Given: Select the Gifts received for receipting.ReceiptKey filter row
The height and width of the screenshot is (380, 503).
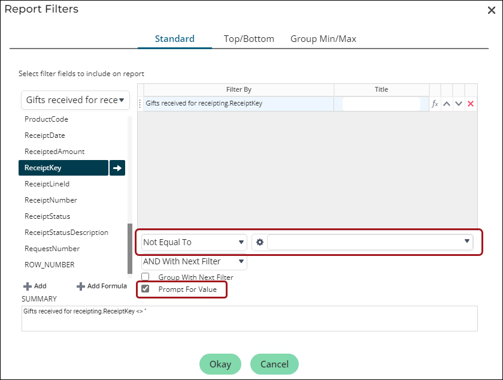Looking at the screenshot, I should (238, 104).
